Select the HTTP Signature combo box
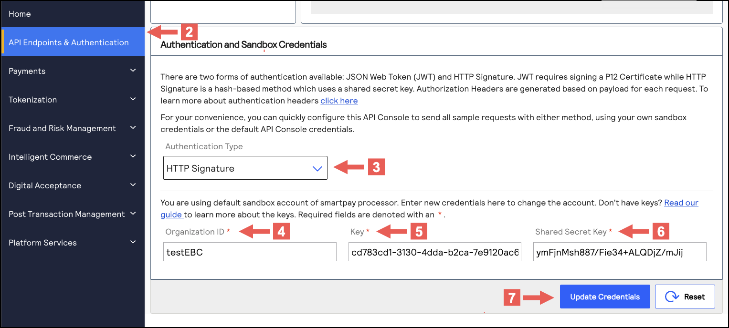 [x=245, y=168]
